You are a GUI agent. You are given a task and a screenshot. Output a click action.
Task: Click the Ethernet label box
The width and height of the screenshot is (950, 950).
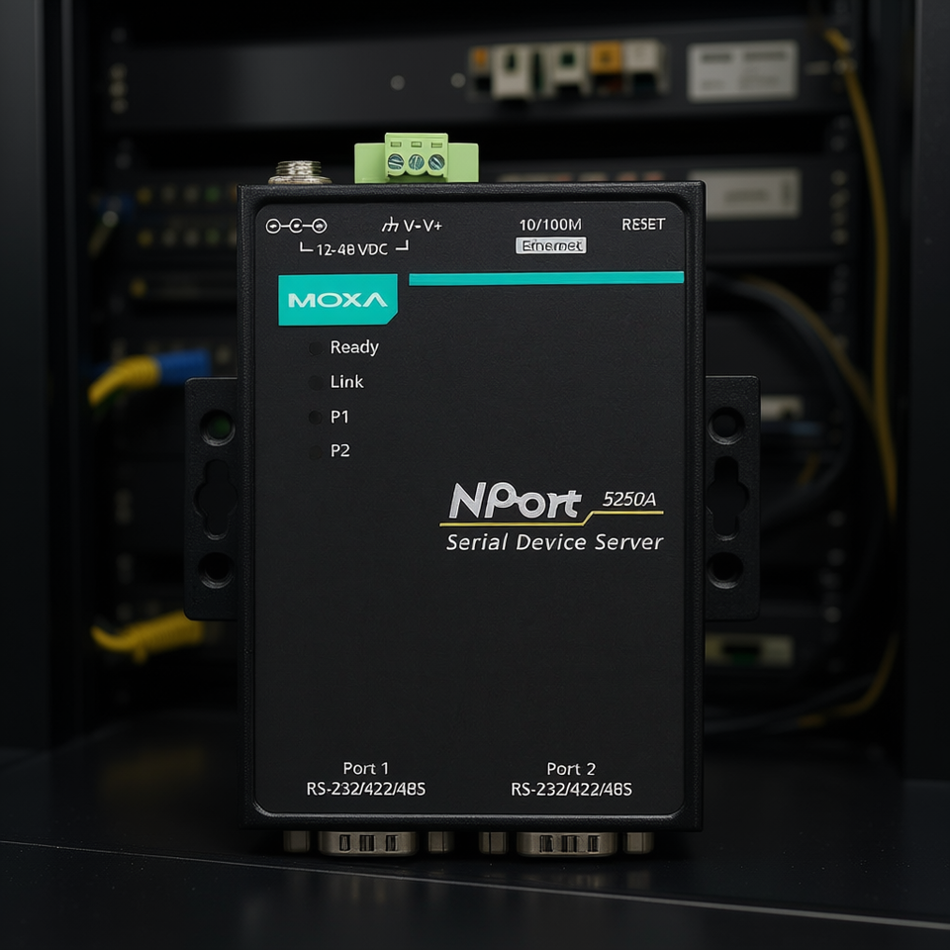click(x=551, y=245)
